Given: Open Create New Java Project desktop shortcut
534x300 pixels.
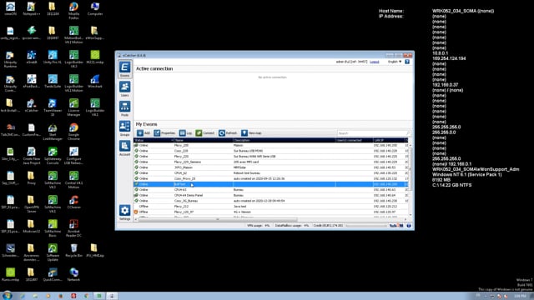Looking at the screenshot, I should [32, 156].
